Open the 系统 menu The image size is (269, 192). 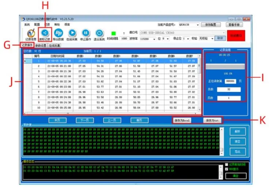(27, 25)
